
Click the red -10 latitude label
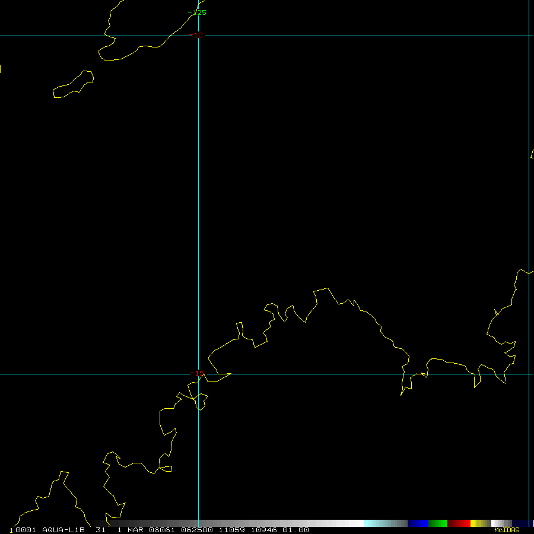pyautogui.click(x=196, y=35)
